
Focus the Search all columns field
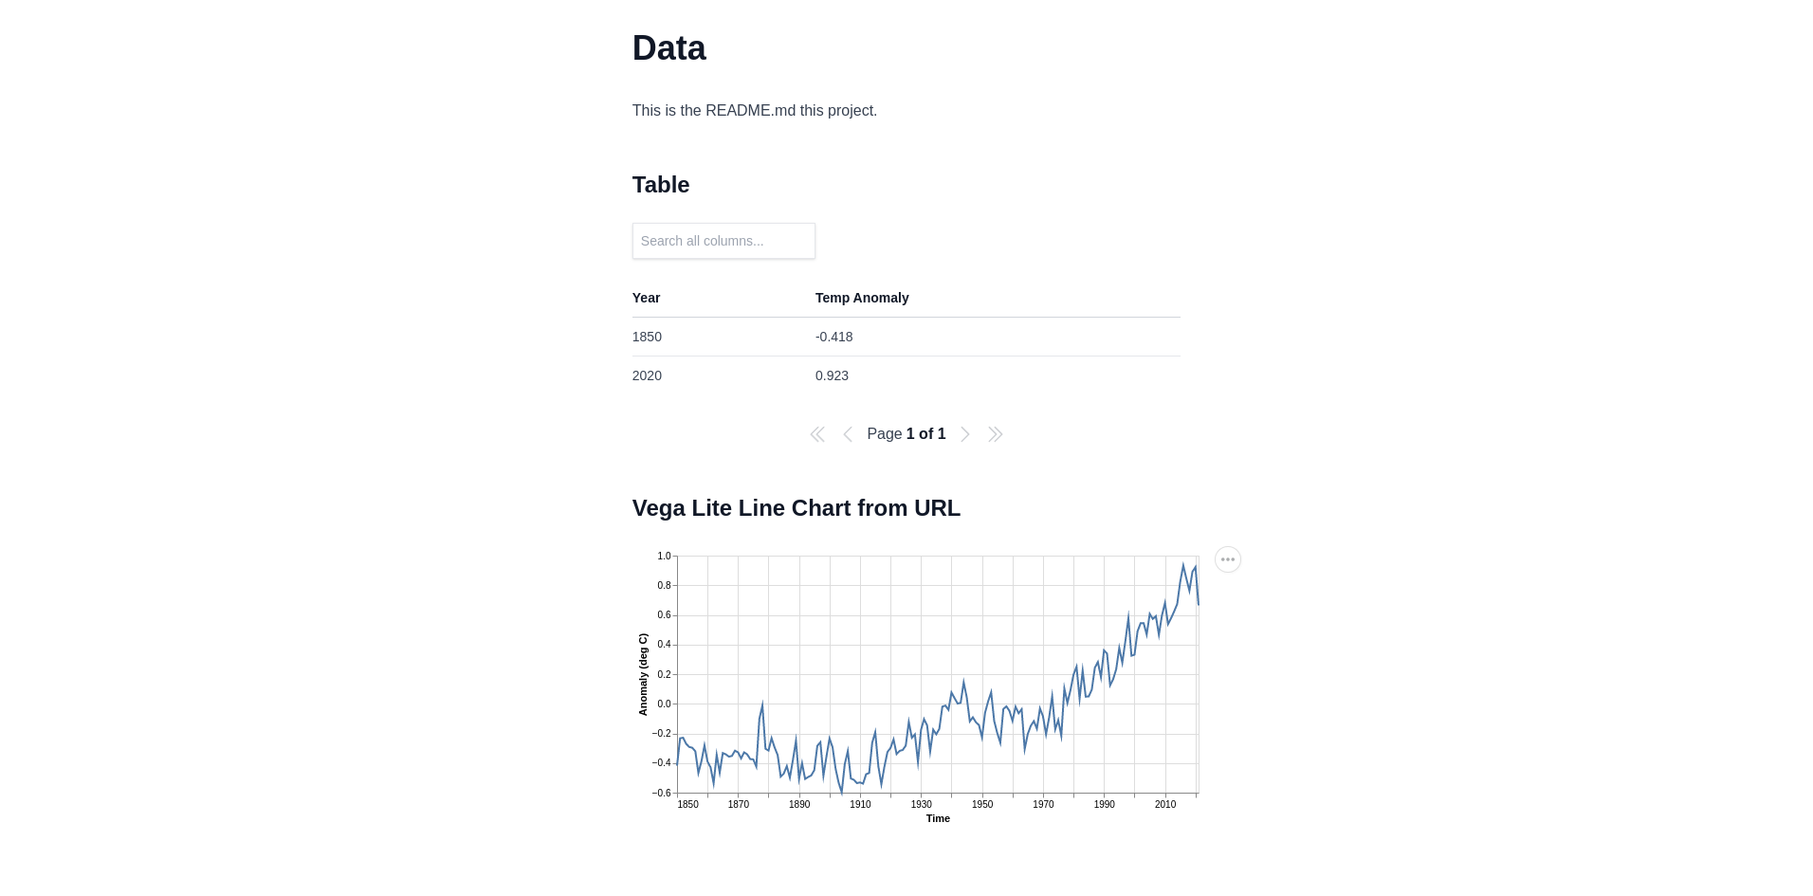pos(723,241)
